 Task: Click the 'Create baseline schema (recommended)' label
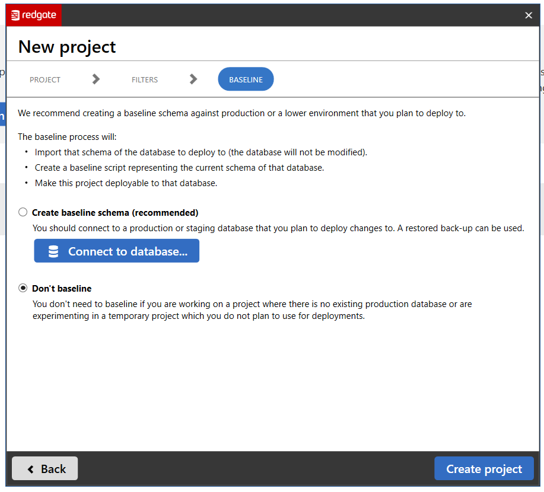pyautogui.click(x=115, y=213)
